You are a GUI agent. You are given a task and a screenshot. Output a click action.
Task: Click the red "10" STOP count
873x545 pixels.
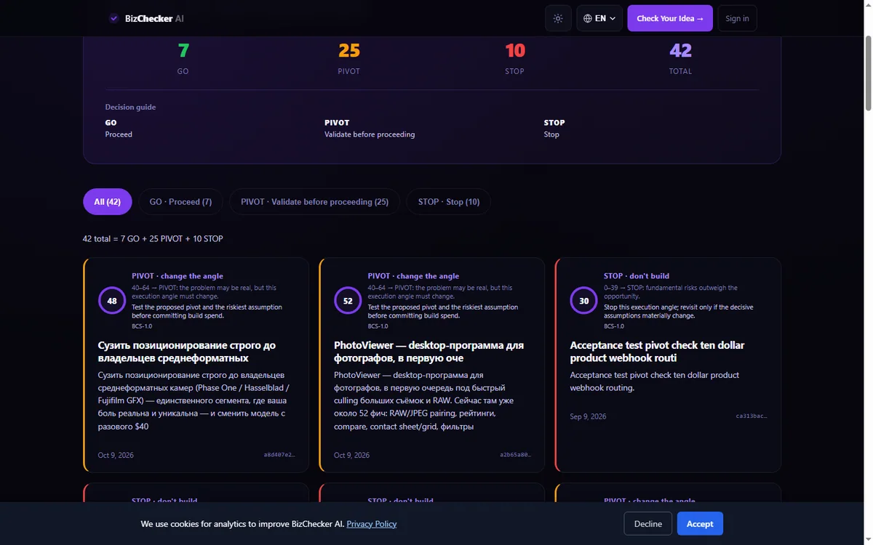515,51
